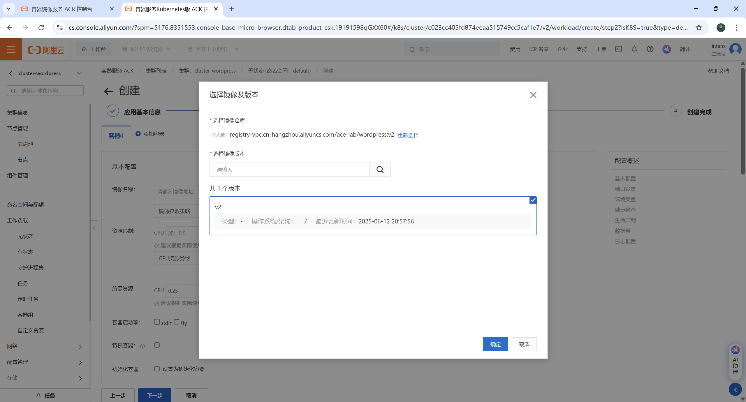Close the image selection dialog
The height and width of the screenshot is (402, 746).
pyautogui.click(x=533, y=95)
